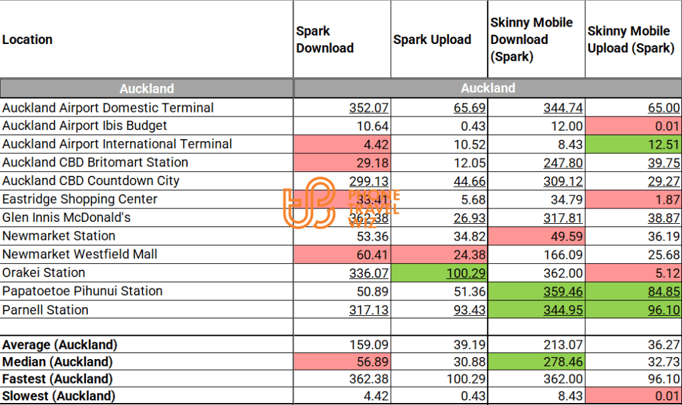The height and width of the screenshot is (405, 682).
Task: Click the underlined 247.80 Britomart value
Action: (563, 163)
